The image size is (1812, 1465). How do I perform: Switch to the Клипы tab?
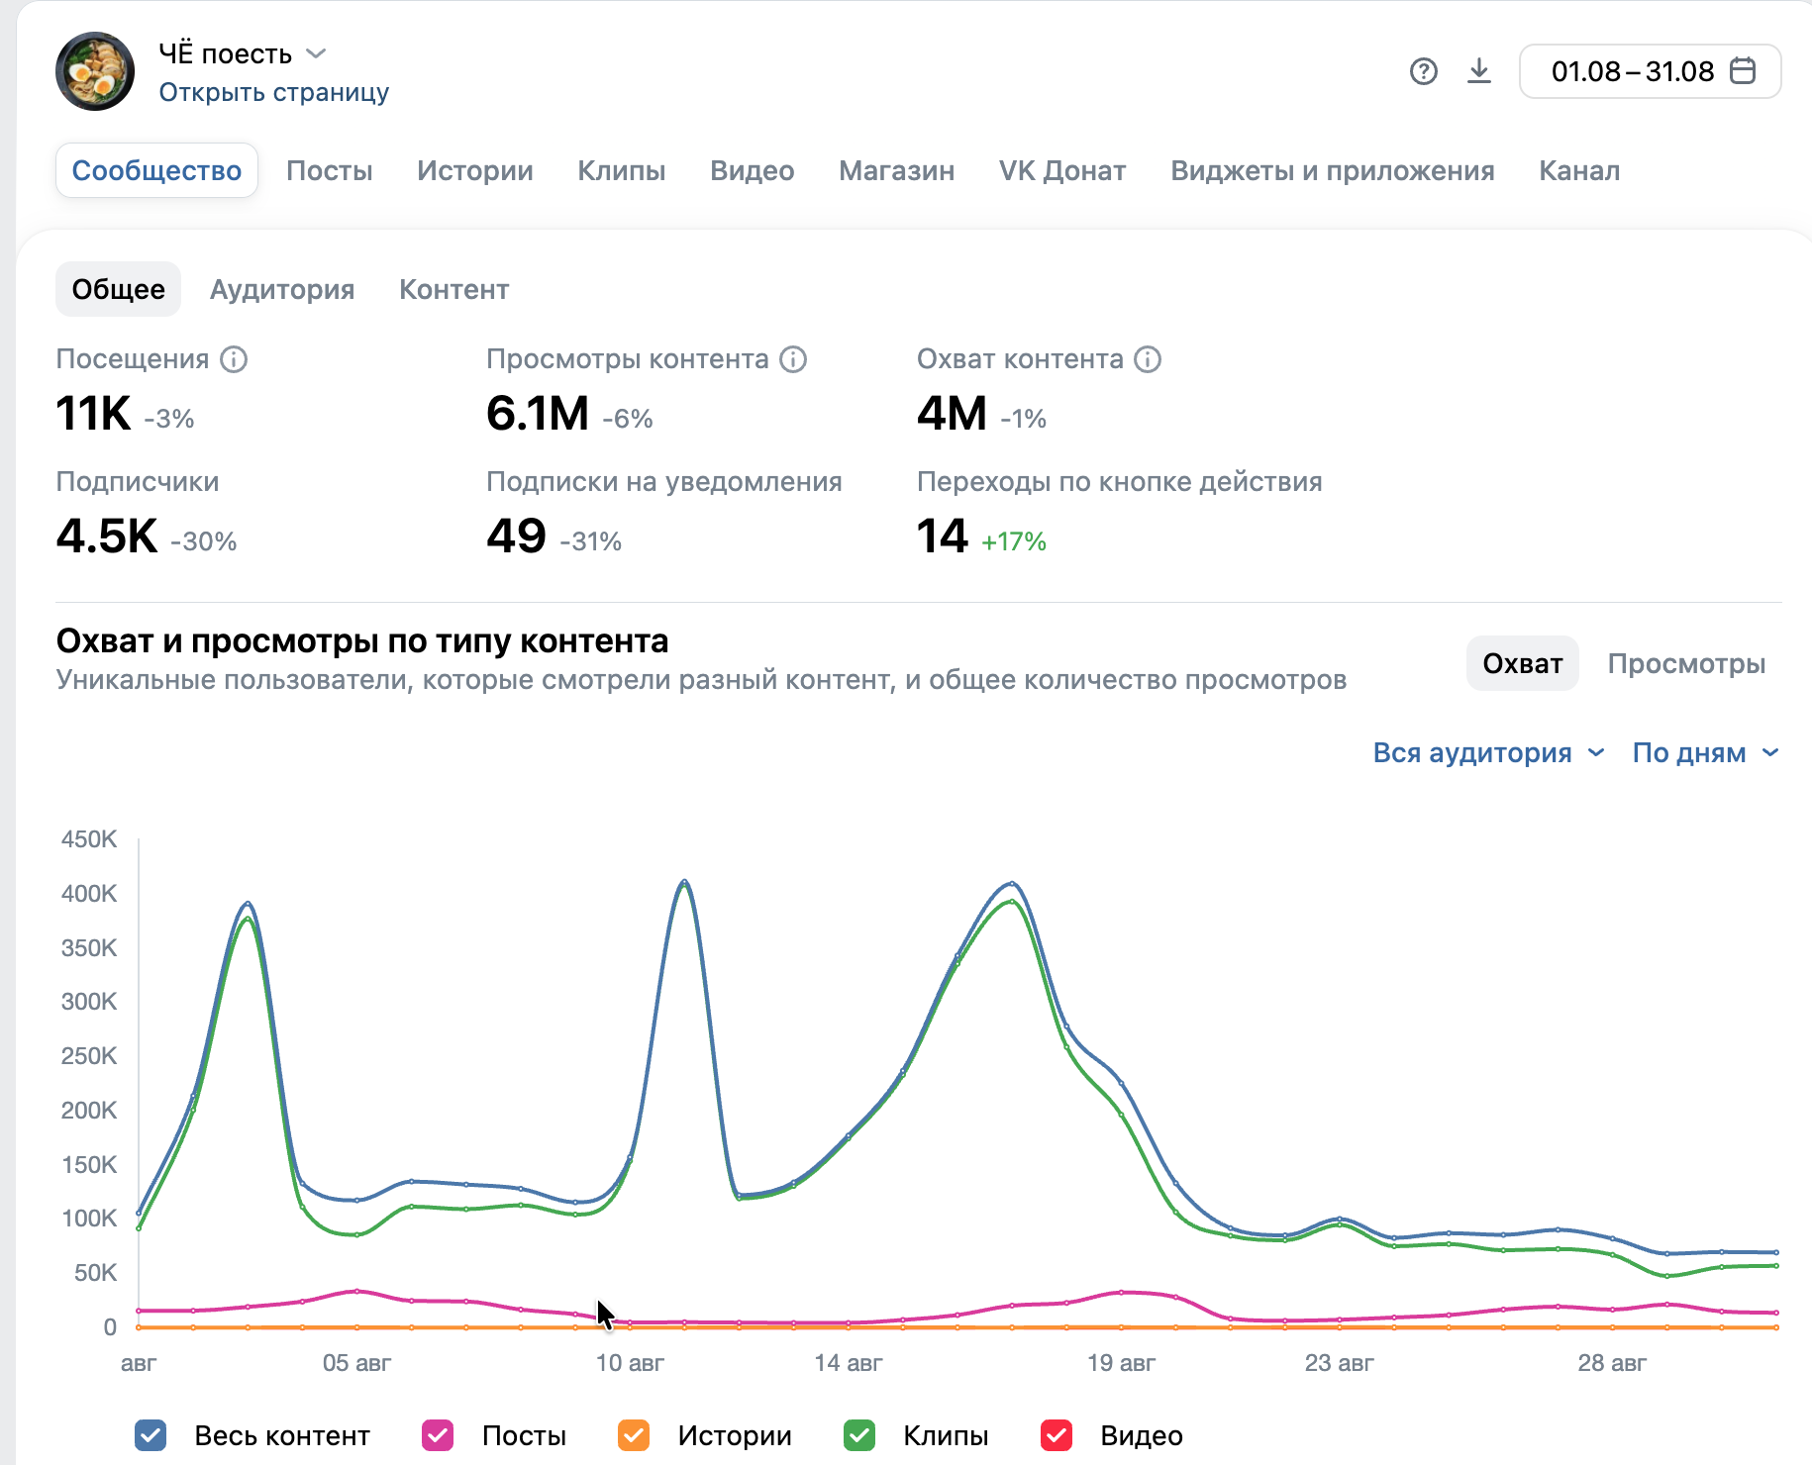tap(622, 170)
